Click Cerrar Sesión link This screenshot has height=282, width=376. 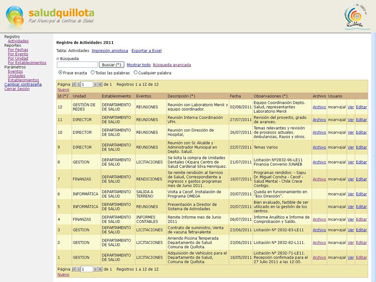click(17, 89)
